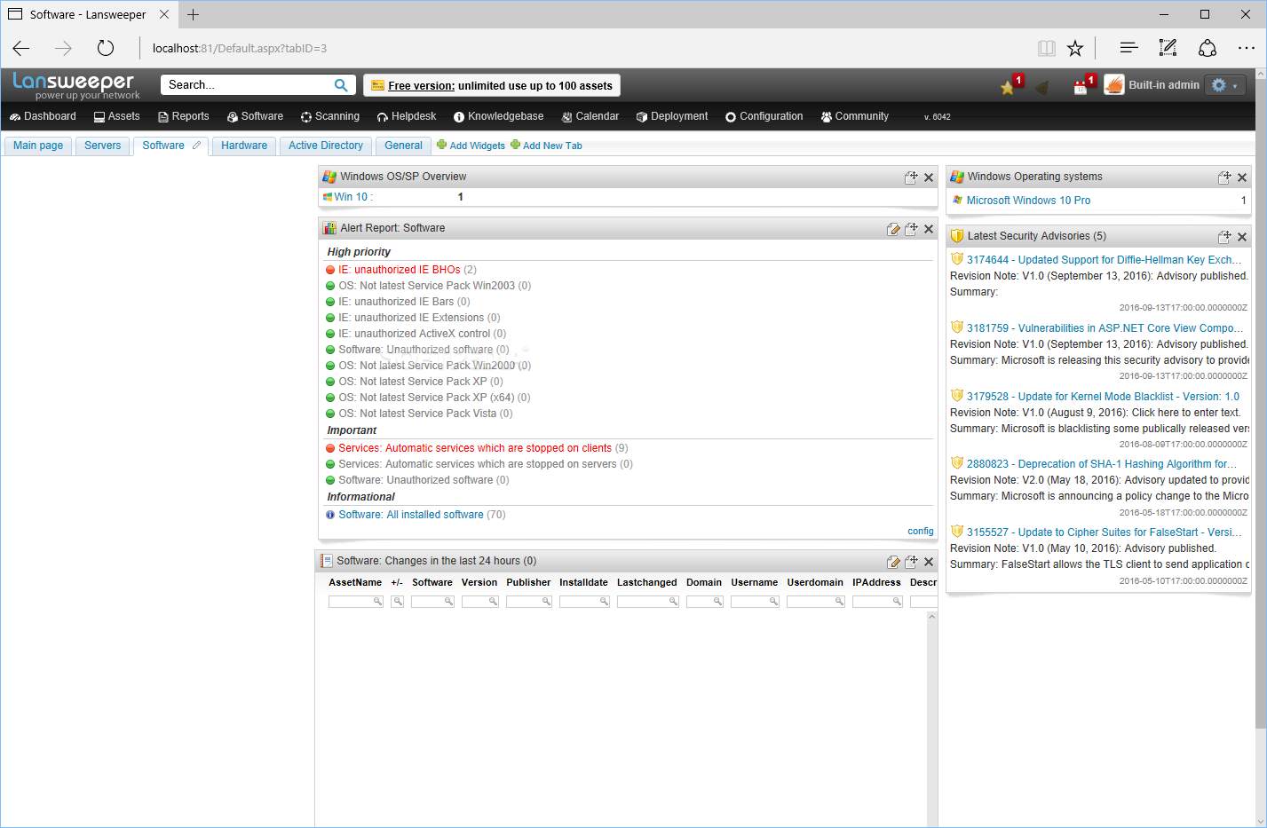Image resolution: width=1267 pixels, height=828 pixels.
Task: Open the Deployment menu
Action: coord(672,116)
